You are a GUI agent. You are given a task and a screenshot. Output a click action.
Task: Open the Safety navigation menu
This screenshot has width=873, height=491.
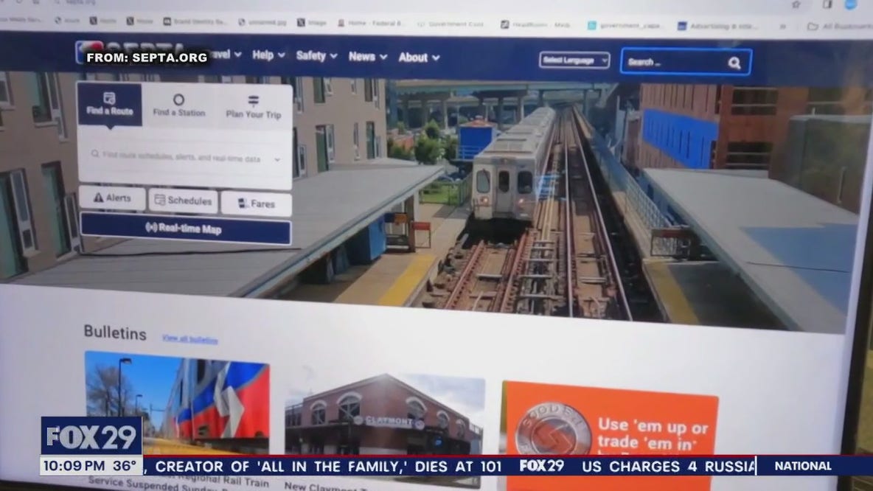[x=317, y=55]
